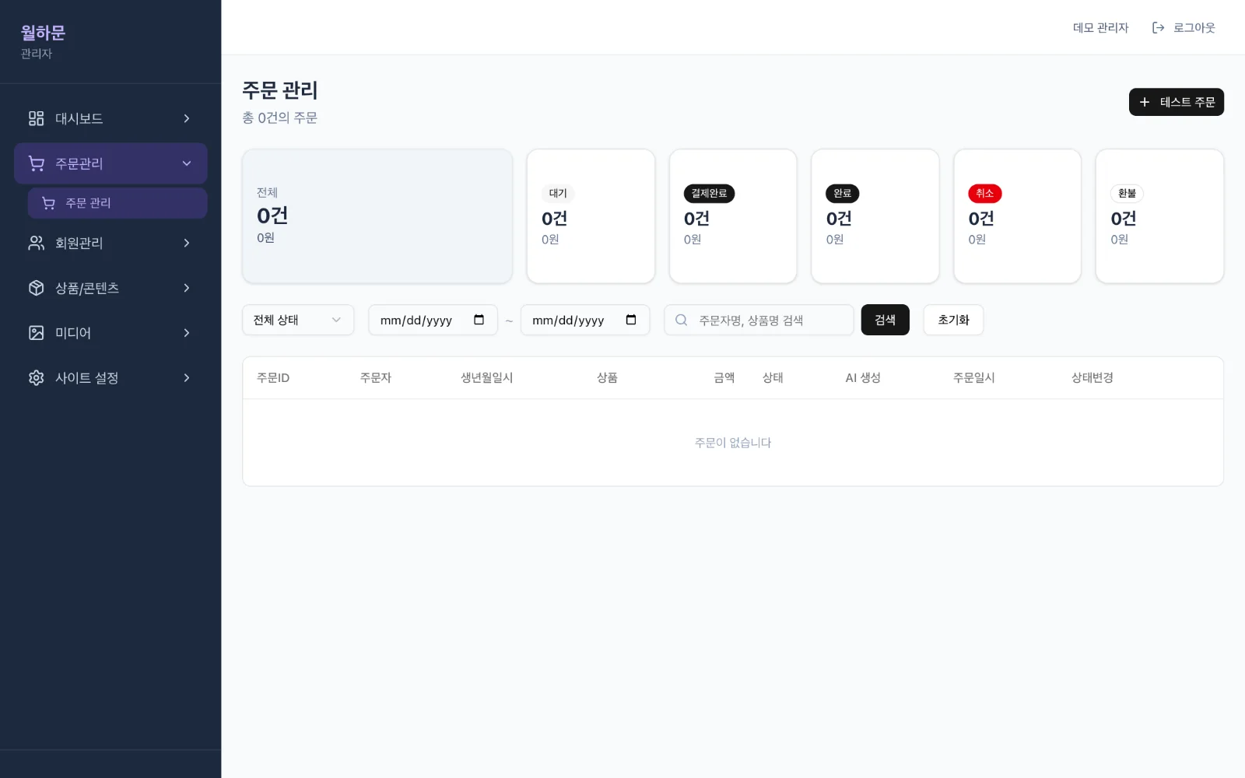Click the shopping cart icon beside 주문관리
Viewport: 1245px width, 778px height.
pyautogui.click(x=36, y=163)
